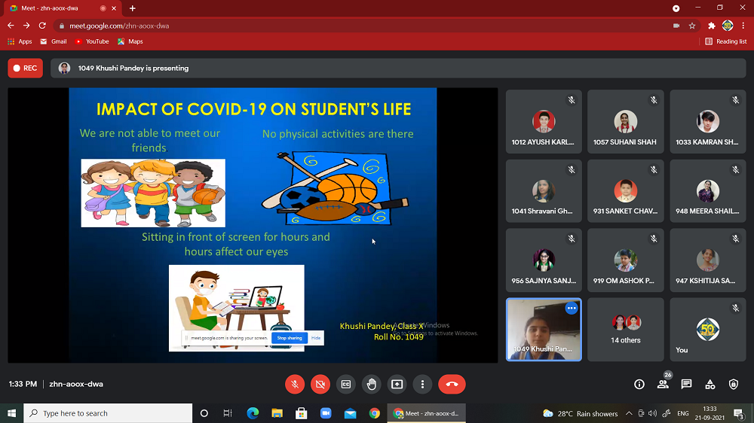
Task: Open the Gmail bookmark
Action: [54, 41]
